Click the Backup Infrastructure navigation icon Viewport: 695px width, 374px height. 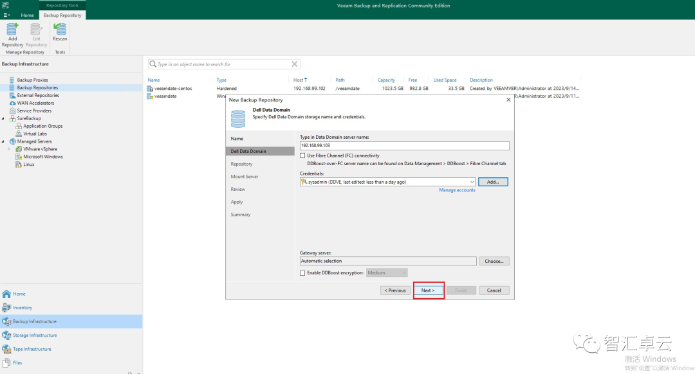point(6,321)
